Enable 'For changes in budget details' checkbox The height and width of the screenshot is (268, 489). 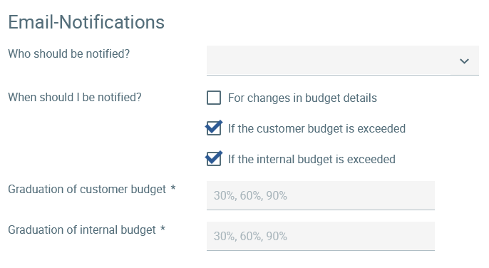coord(214,98)
